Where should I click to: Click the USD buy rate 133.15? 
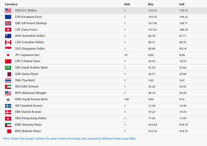click(x=152, y=11)
